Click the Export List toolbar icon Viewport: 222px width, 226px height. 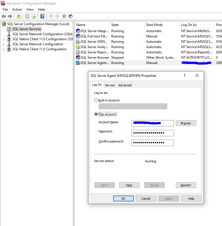pos(34,16)
